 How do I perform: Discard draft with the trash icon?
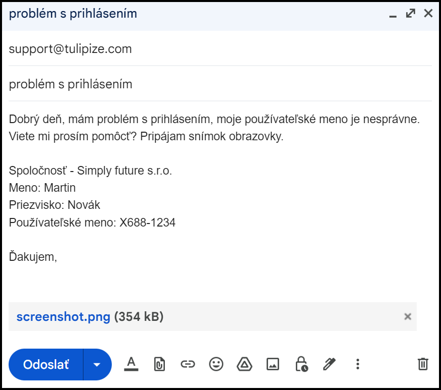[423, 364]
